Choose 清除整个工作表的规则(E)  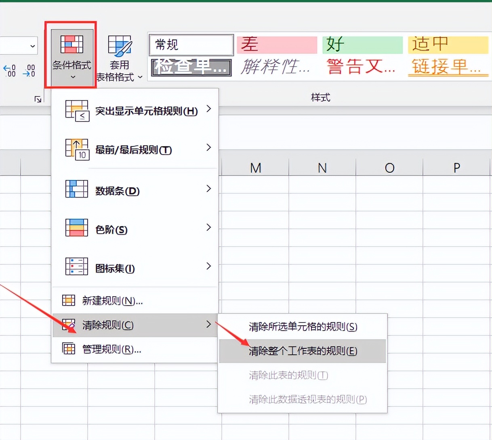tap(303, 351)
